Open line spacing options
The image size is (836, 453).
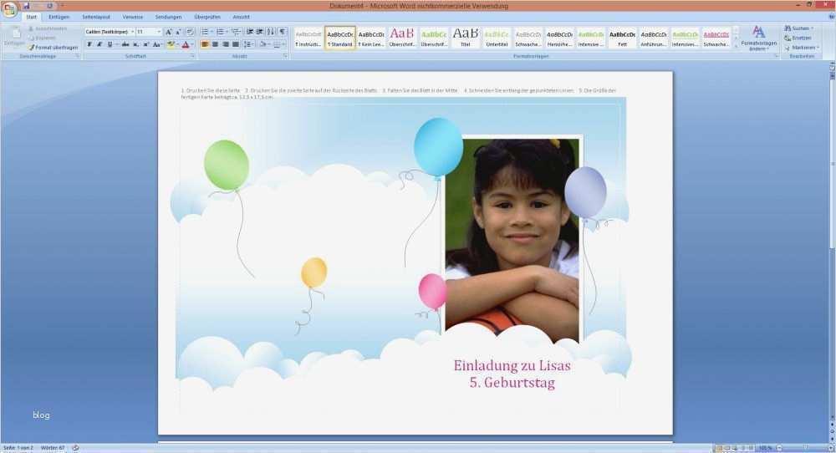(x=248, y=45)
